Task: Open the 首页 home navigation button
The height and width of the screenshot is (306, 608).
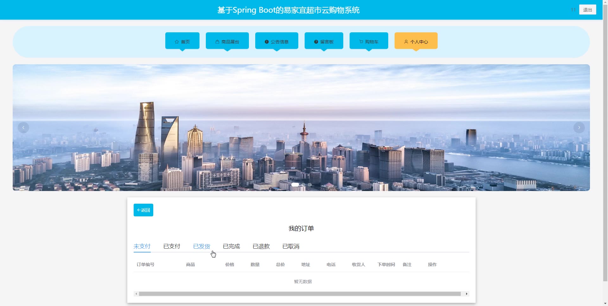Action: (x=182, y=41)
